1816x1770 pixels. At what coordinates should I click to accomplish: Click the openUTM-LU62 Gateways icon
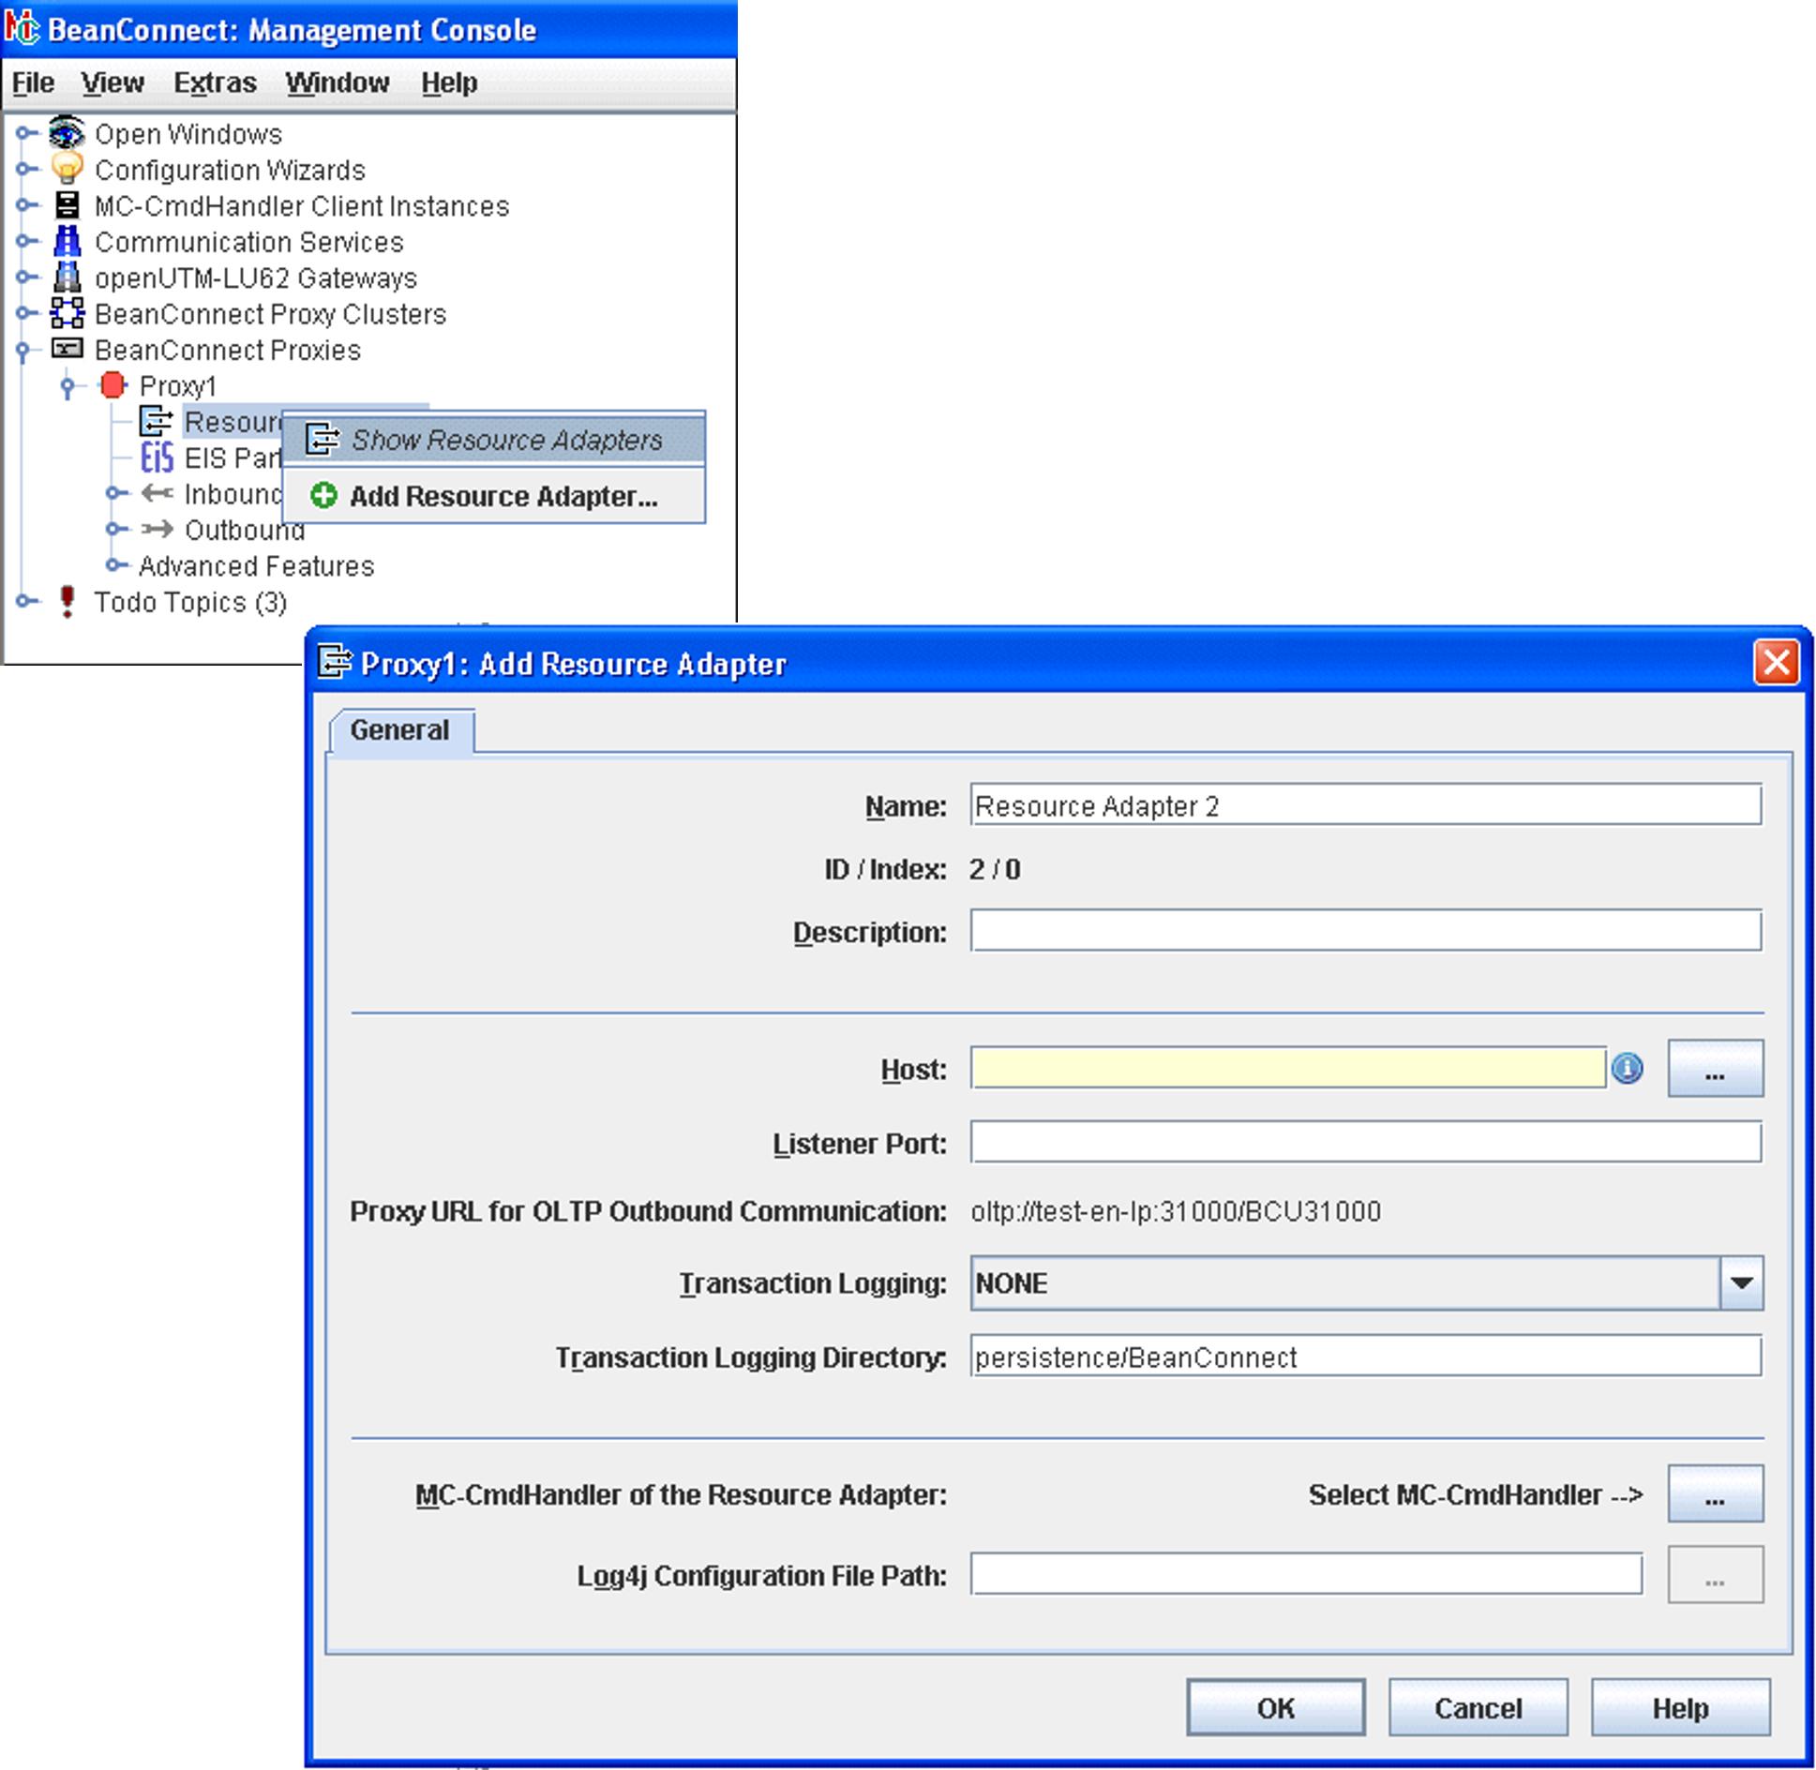(x=67, y=277)
